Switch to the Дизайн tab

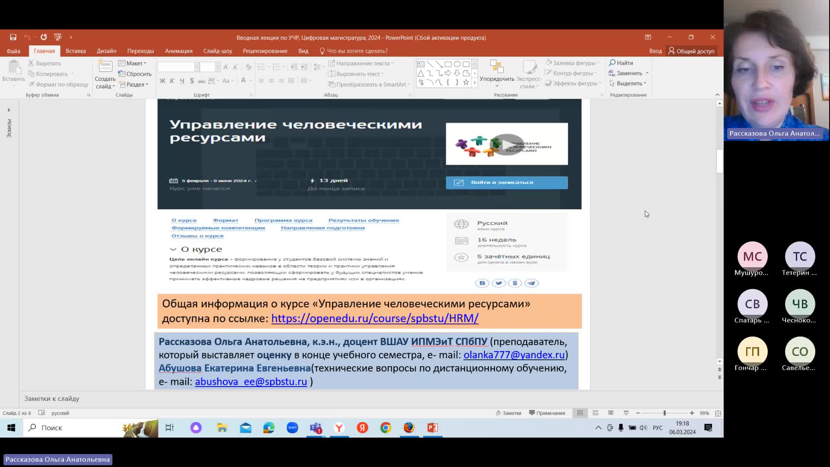point(106,51)
